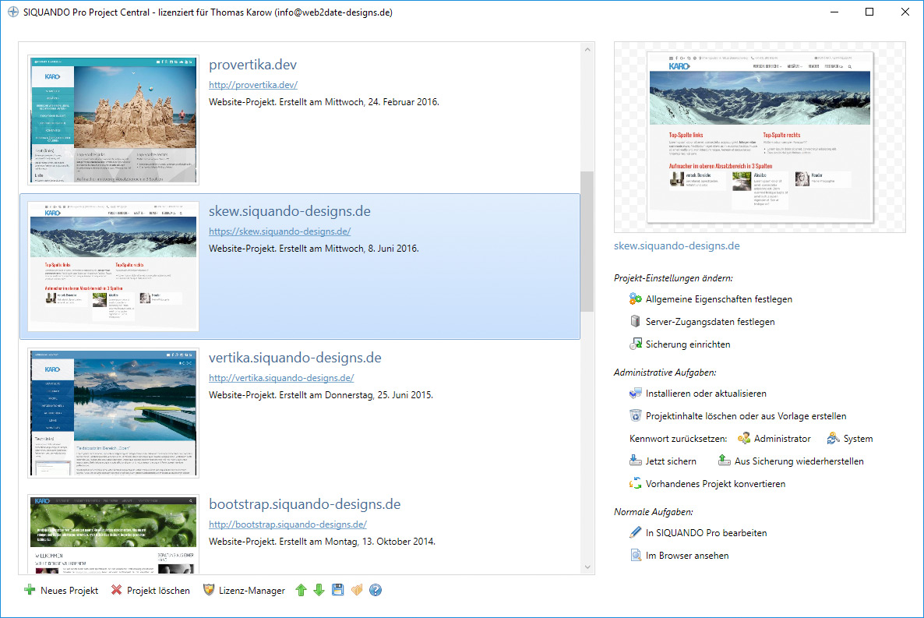Screen dimensions: 924x618
Task: Open the http://provertika.dev/ link
Action: [x=253, y=85]
